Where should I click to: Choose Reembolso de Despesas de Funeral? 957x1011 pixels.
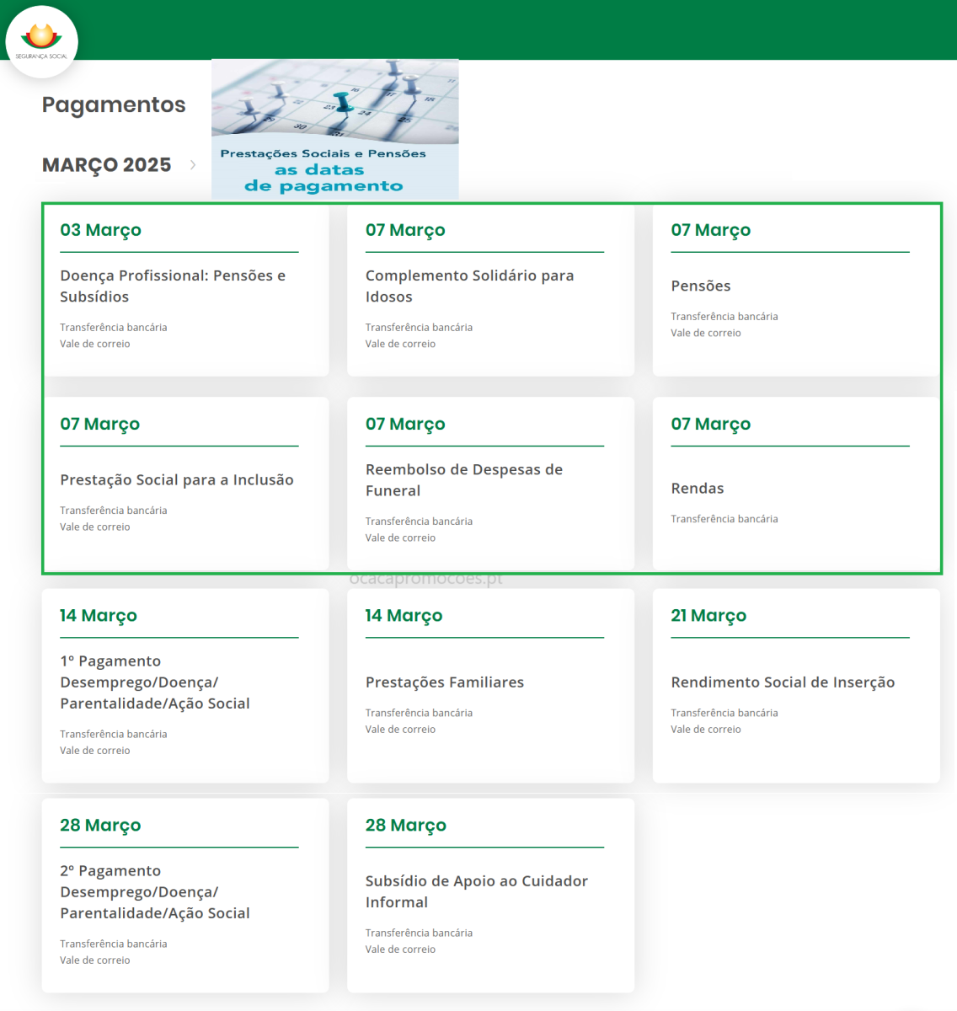464,479
